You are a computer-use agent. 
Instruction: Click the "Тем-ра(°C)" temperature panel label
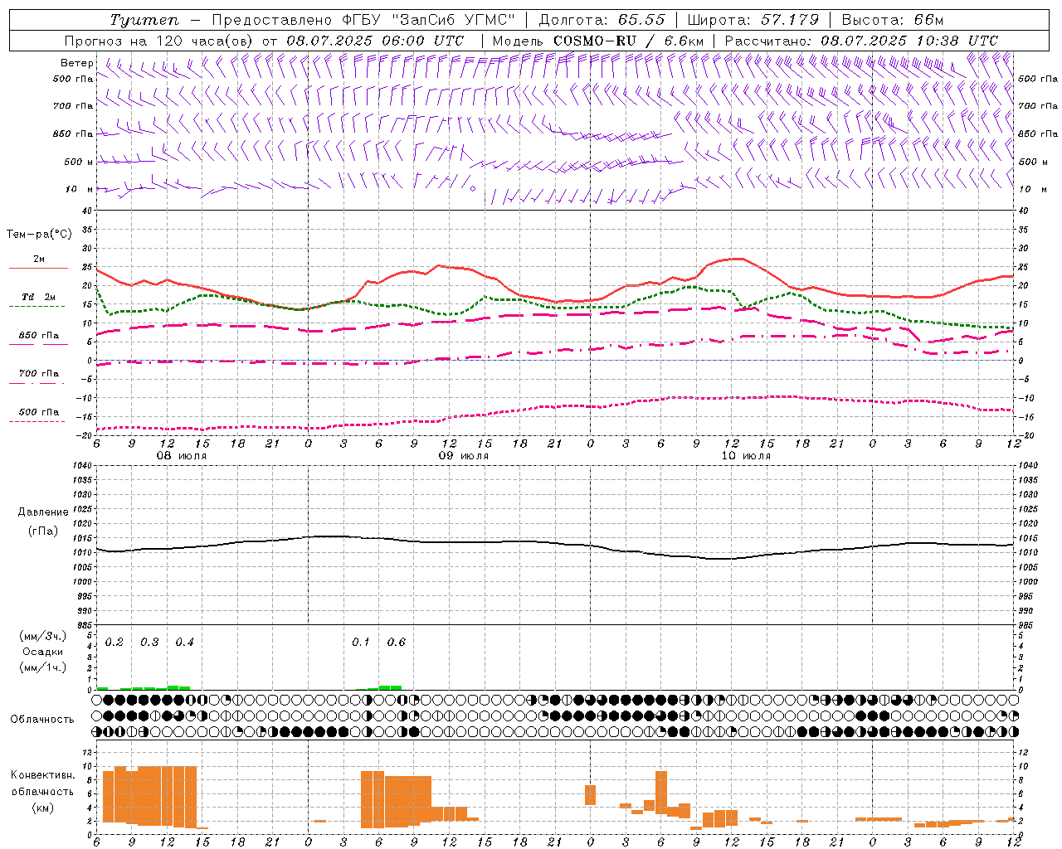pos(39,235)
